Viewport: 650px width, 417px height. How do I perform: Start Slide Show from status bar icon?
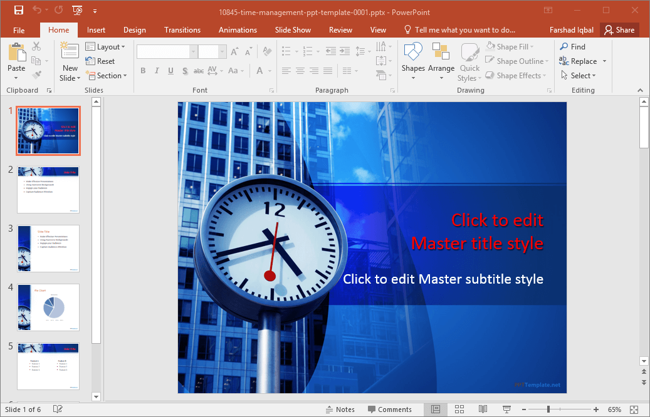506,409
